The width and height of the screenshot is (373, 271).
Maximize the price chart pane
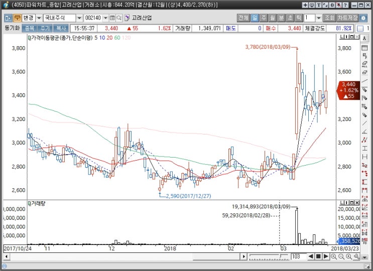[x=352, y=37]
